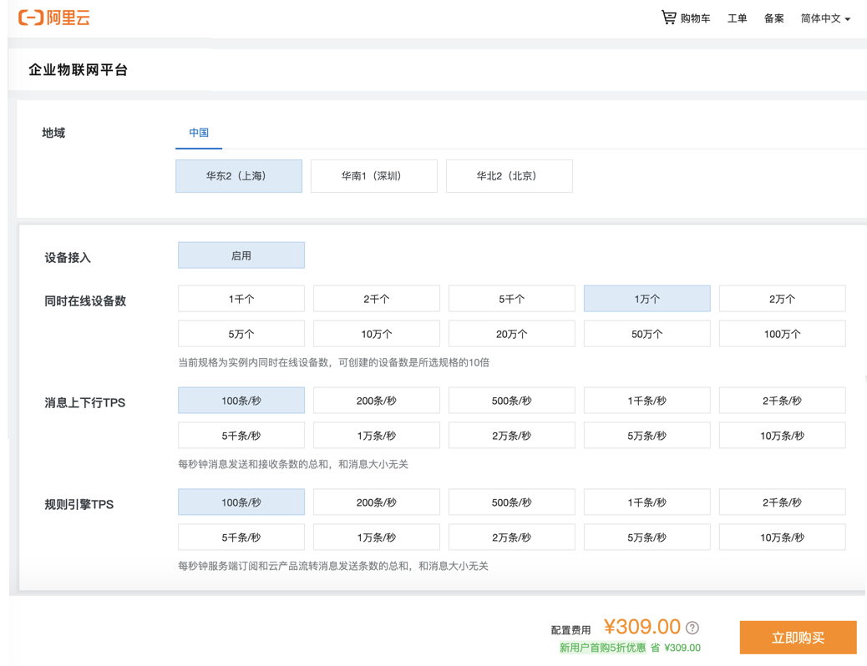Choose 10万个 online devices
The height and width of the screenshot is (666, 867).
(377, 334)
